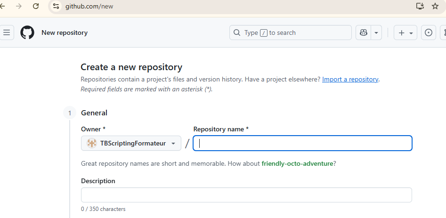Screen dimensions: 446x218
Task: Click the New repository header title
Action: pos(65,32)
